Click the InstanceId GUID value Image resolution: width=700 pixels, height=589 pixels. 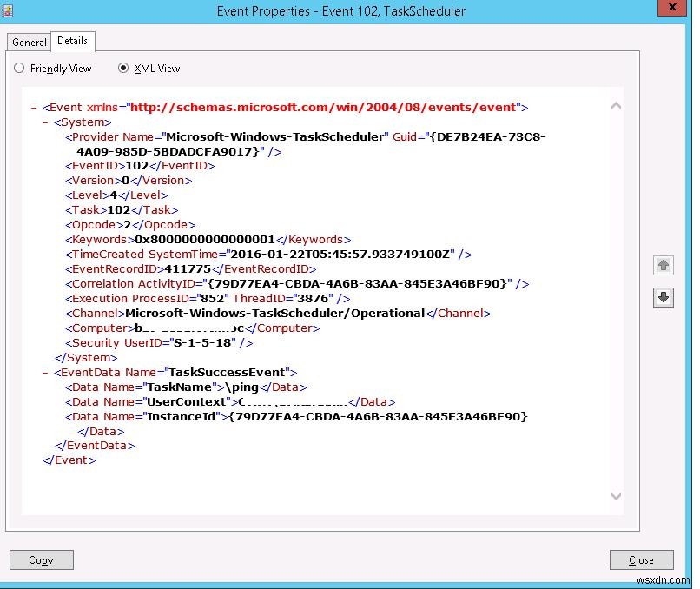[378, 417]
